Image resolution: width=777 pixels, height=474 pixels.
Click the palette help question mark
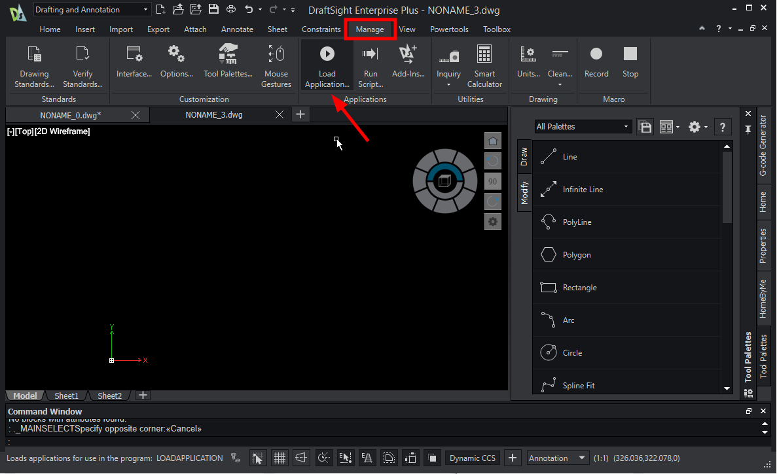click(x=723, y=127)
